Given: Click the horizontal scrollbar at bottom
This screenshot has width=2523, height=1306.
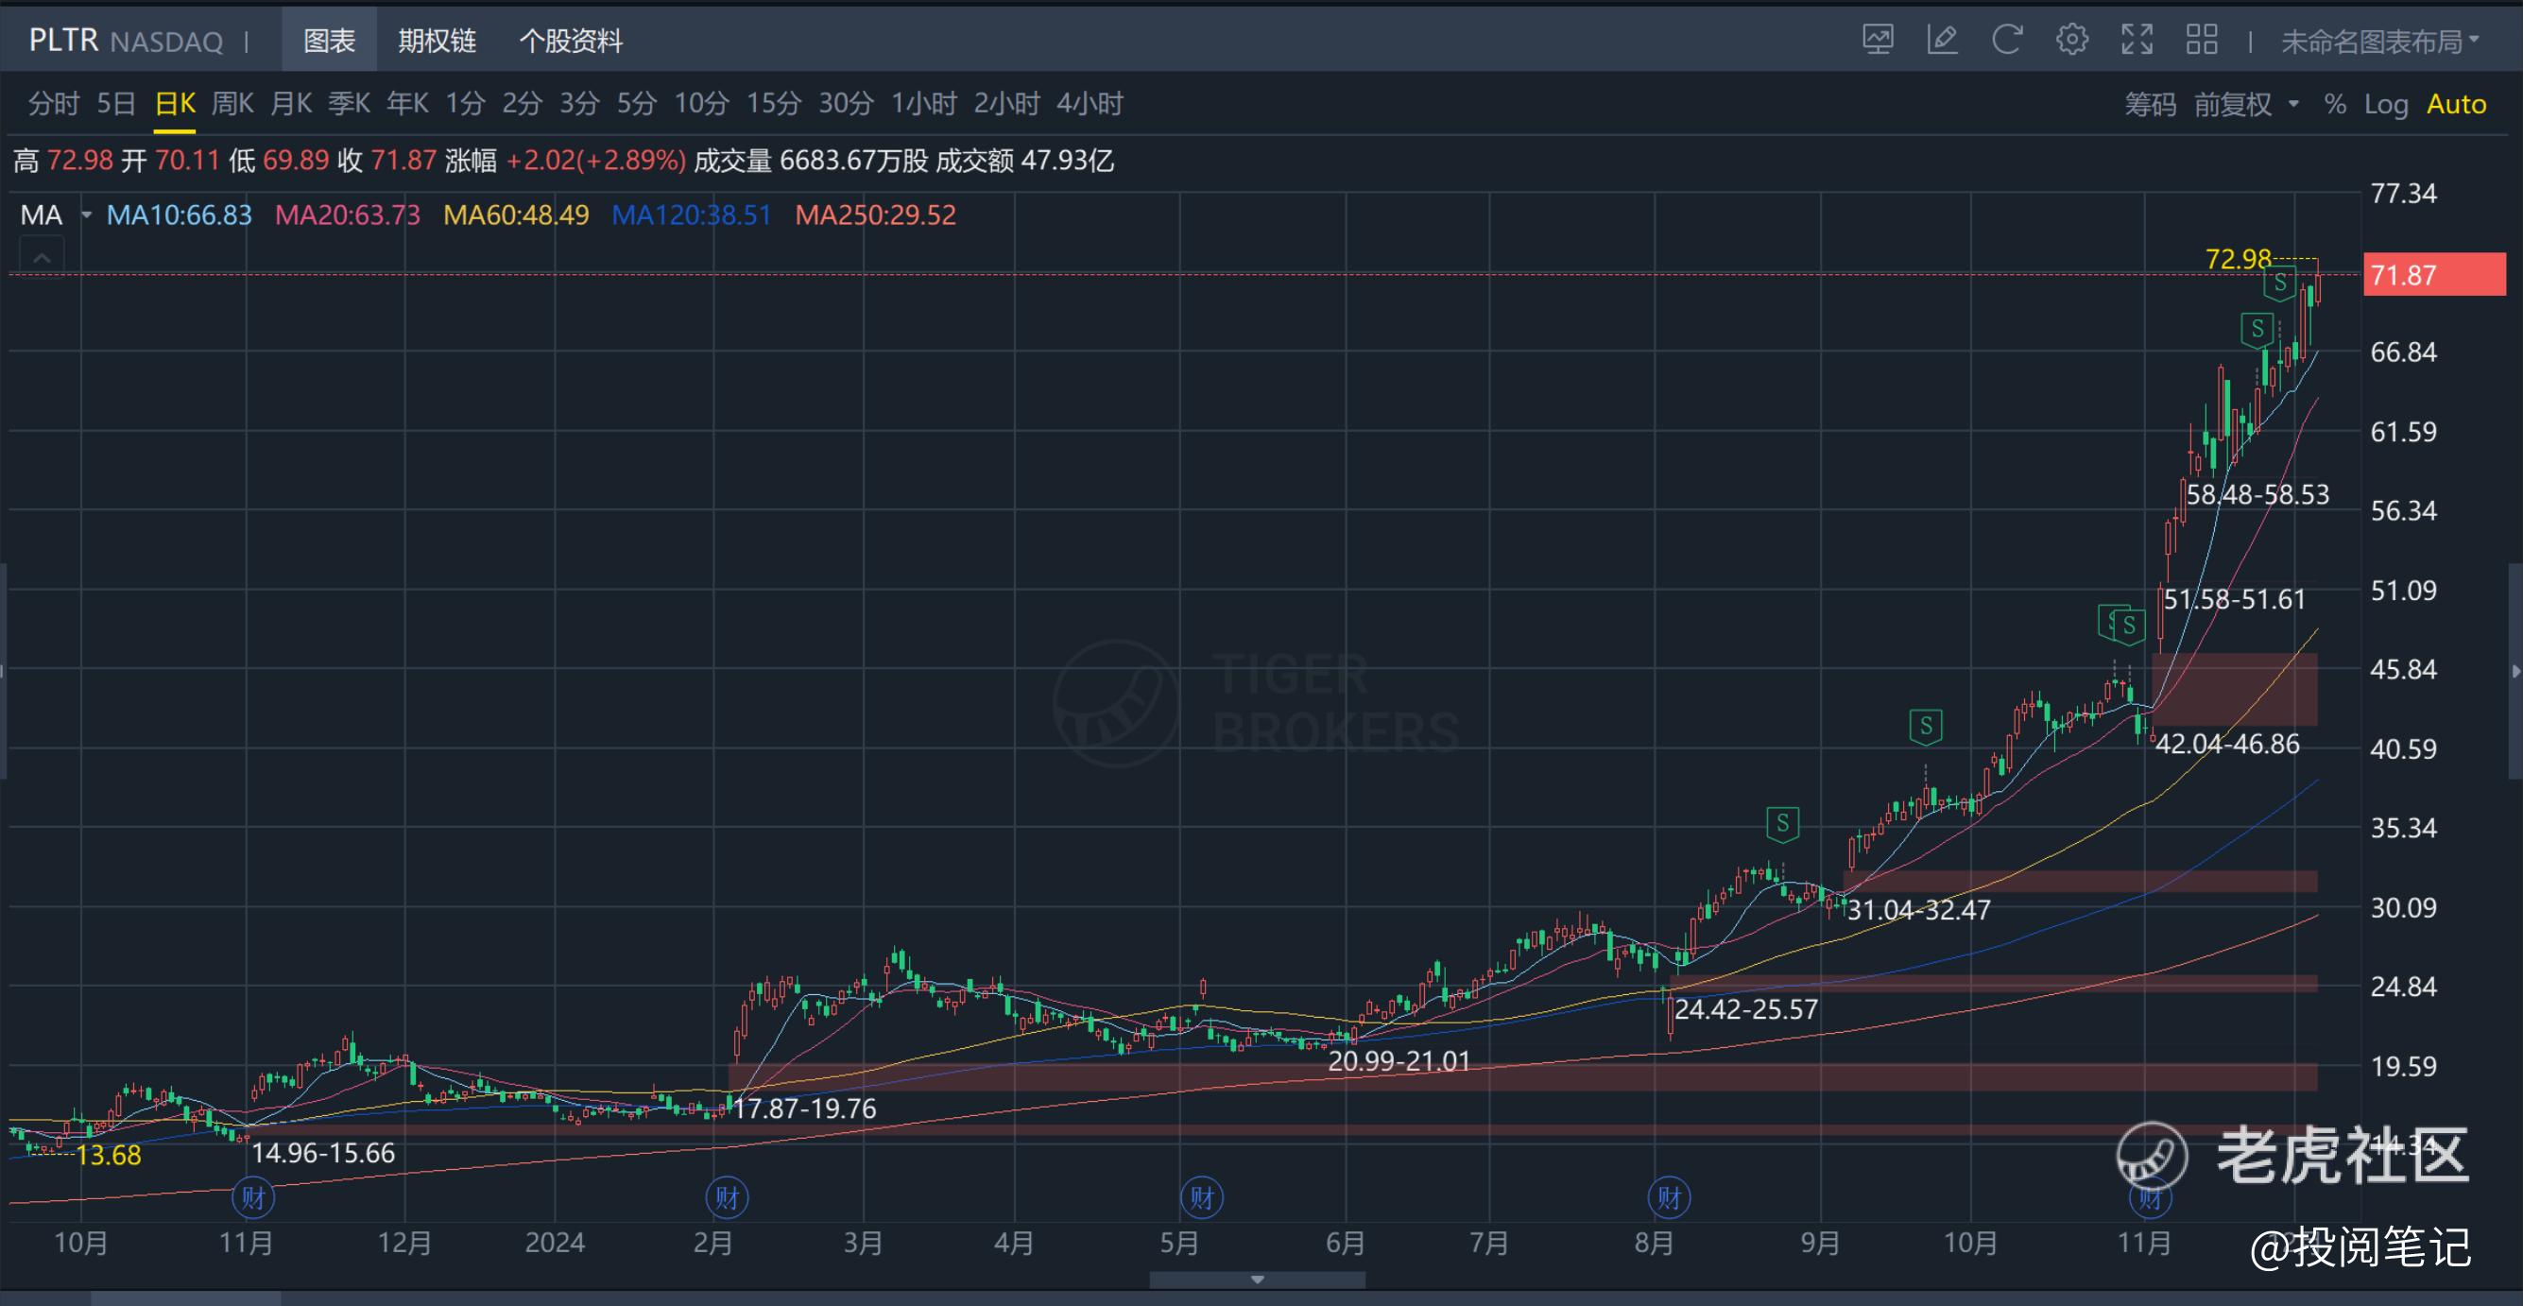Looking at the screenshot, I should [x=186, y=1298].
